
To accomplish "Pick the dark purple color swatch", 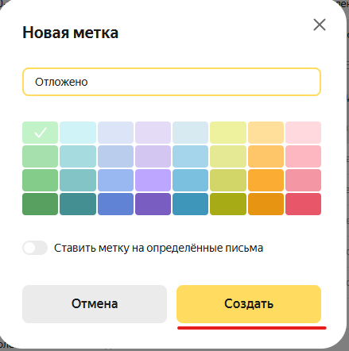I will (153, 204).
